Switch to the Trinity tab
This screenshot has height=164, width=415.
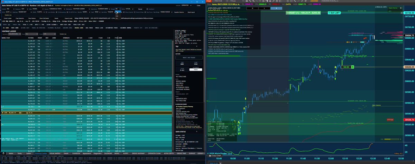coord(19,153)
